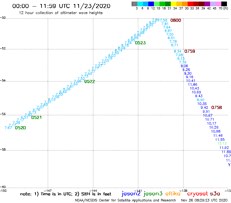Image resolution: width=231 pixels, height=203 pixels.
Task: Select the green 0521 time marker
Action: 37,117
